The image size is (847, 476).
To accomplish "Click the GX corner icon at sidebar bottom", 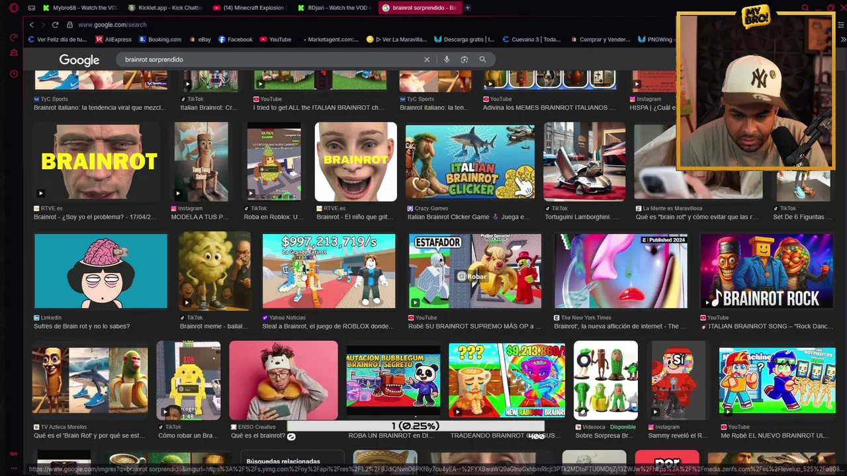I will tap(13, 454).
